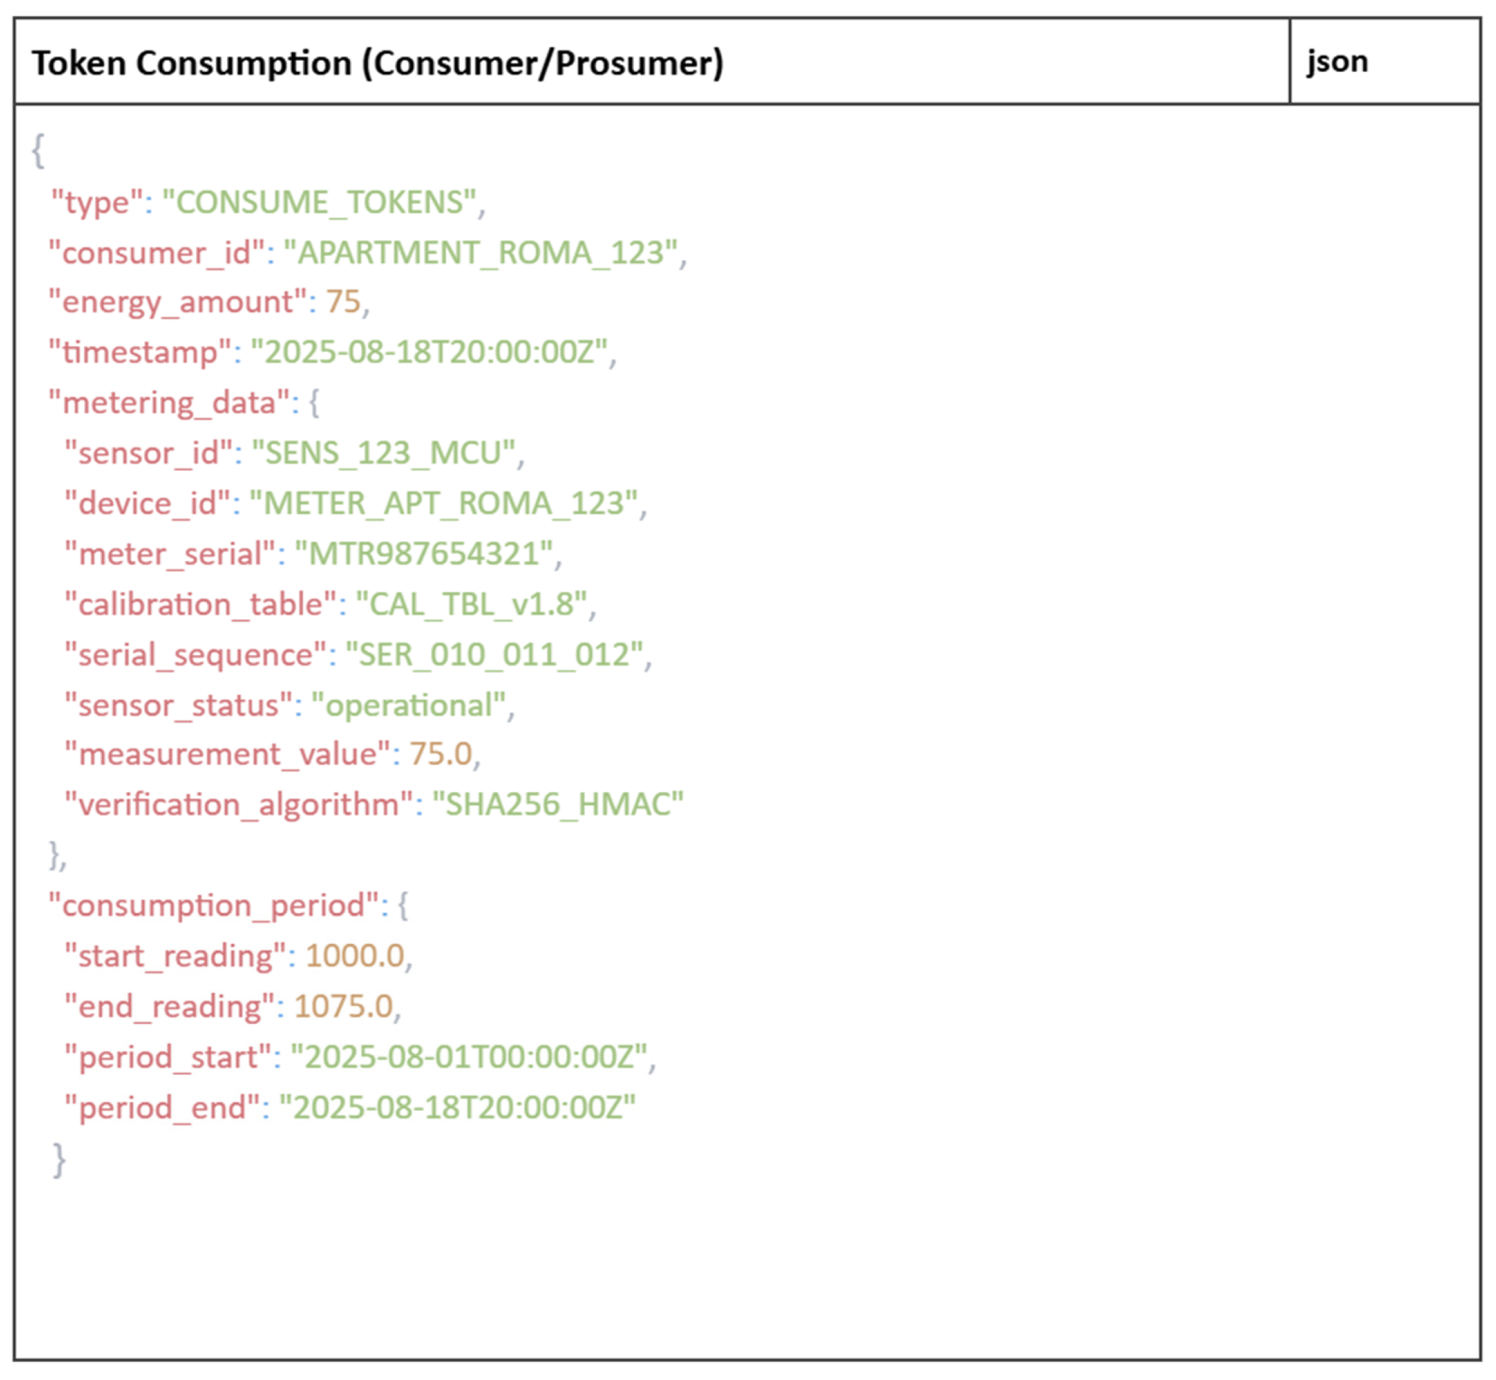Click the "timestamp" key
The height and width of the screenshot is (1380, 1496).
tap(140, 353)
